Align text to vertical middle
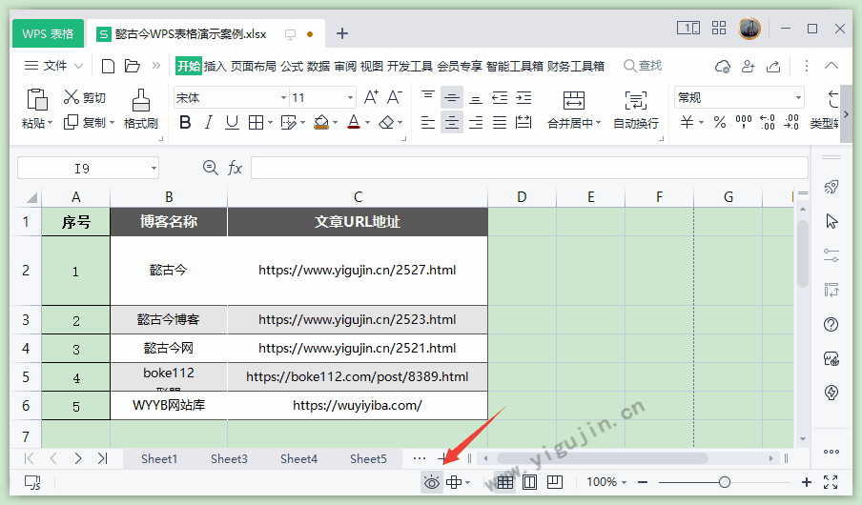Screen dimensions: 862x505 [x=452, y=98]
